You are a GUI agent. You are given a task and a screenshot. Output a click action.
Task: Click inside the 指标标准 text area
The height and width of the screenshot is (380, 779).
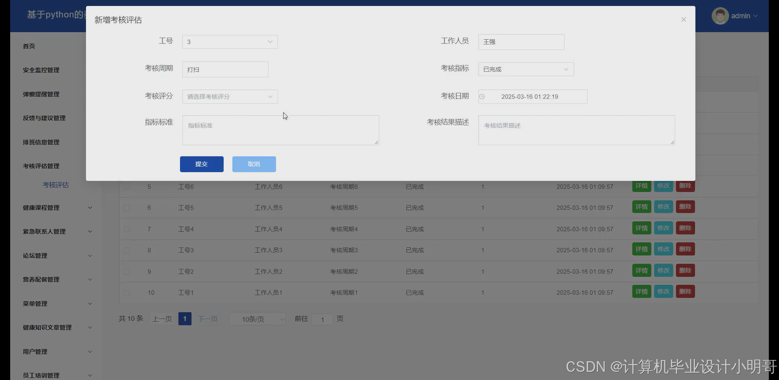tap(280, 130)
